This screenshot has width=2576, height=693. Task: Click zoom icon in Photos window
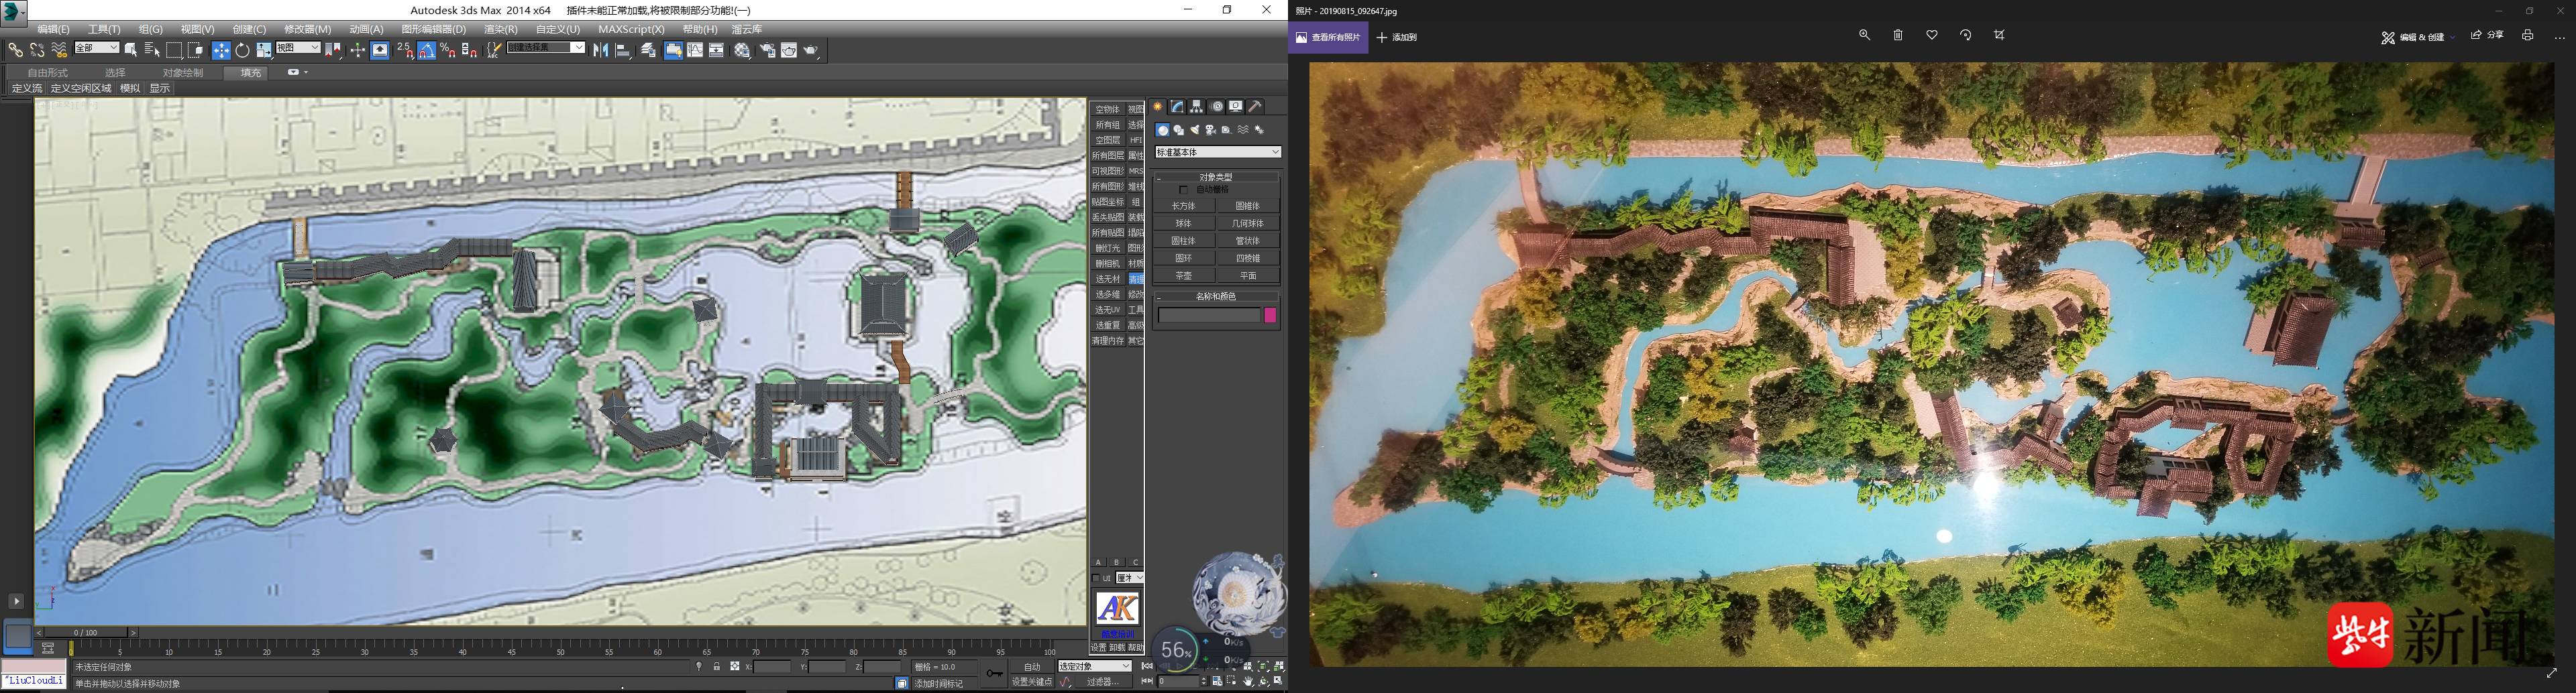[x=1864, y=35]
